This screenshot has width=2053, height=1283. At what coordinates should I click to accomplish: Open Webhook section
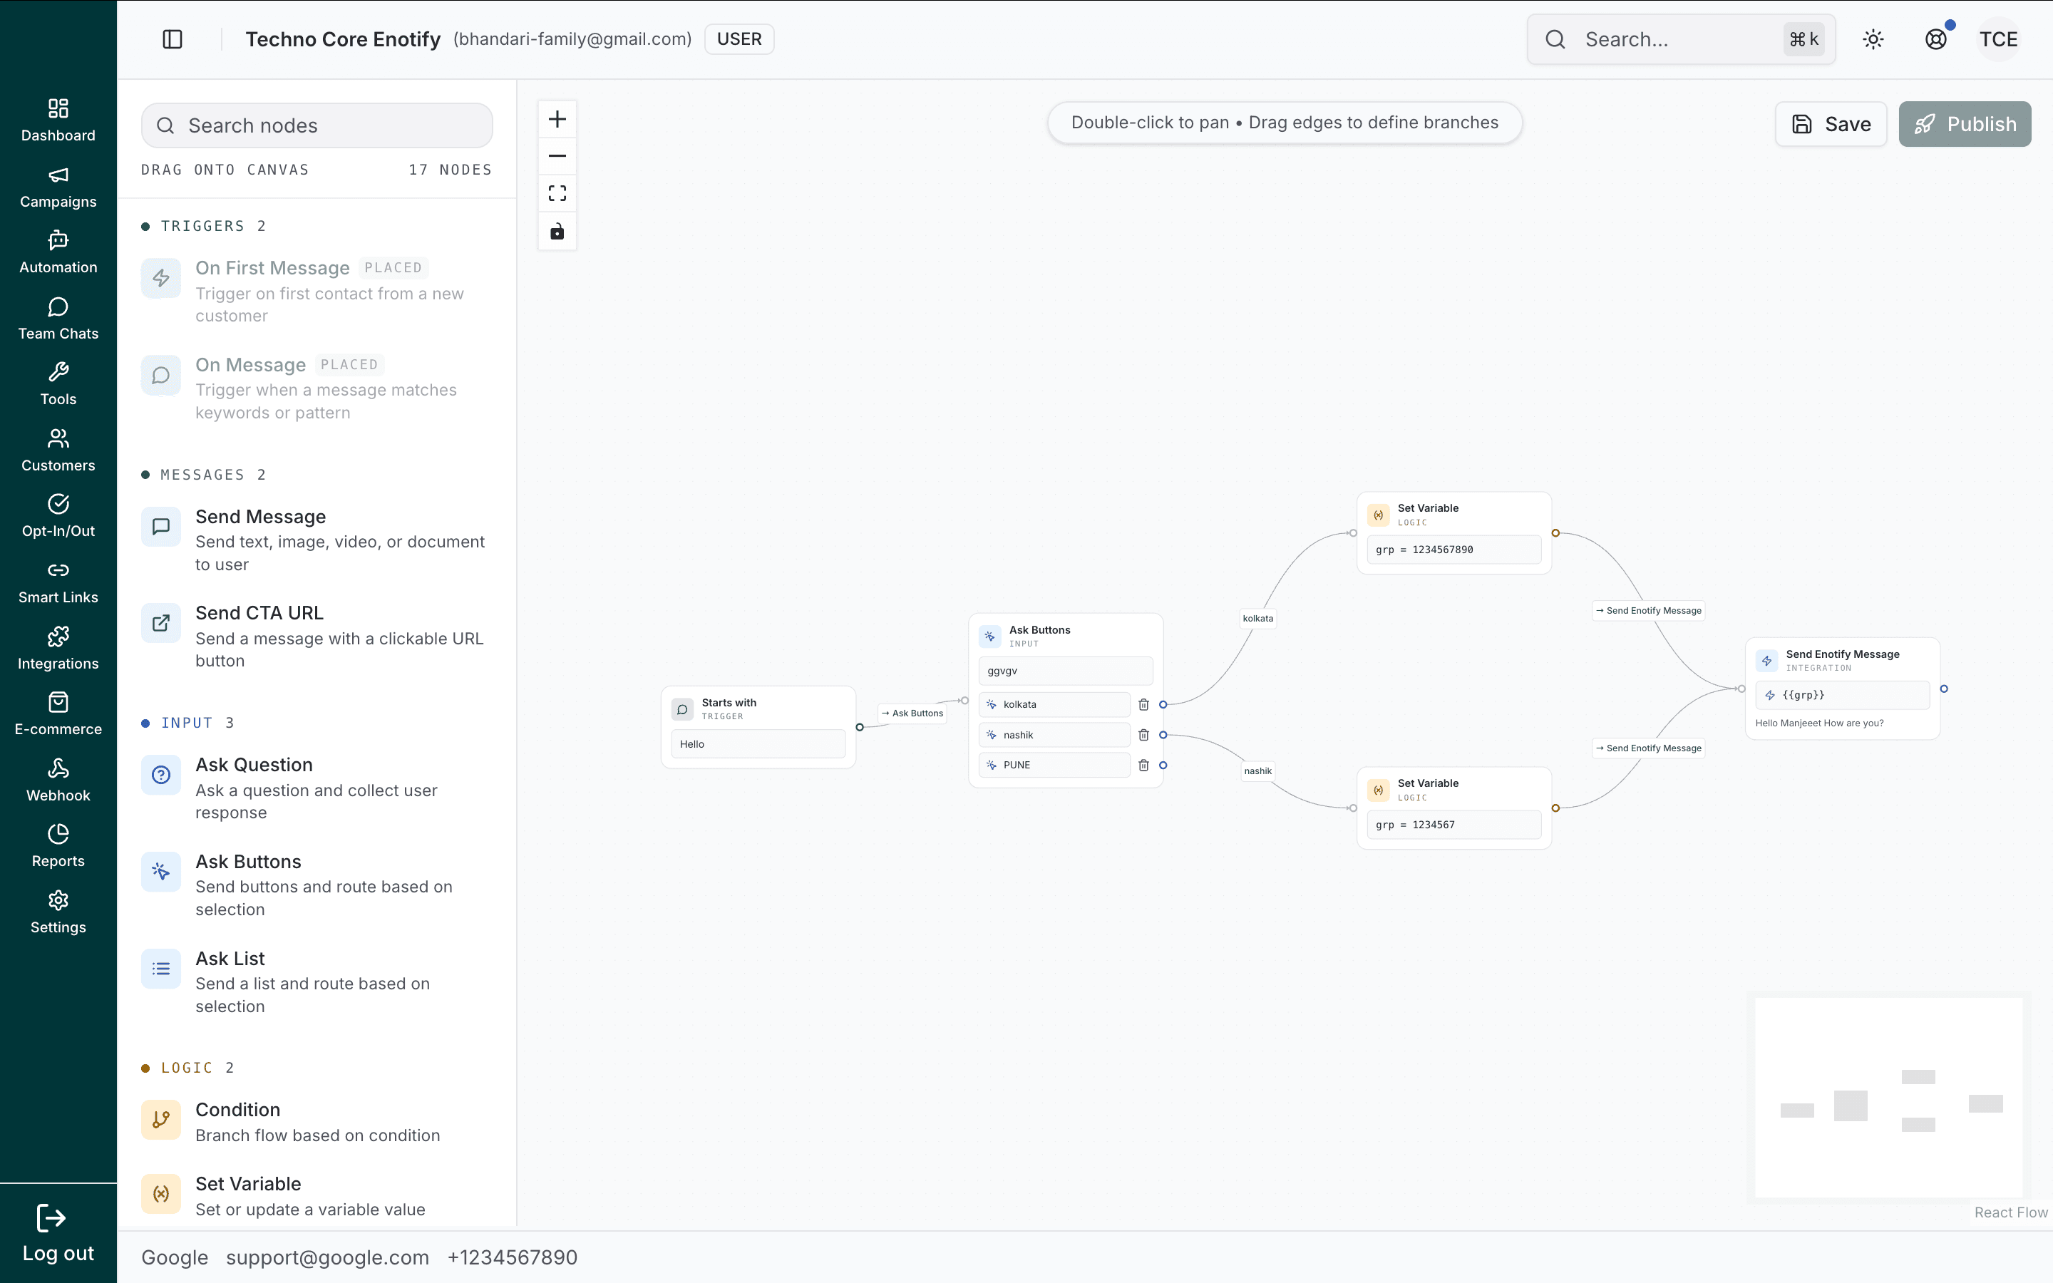pos(58,780)
